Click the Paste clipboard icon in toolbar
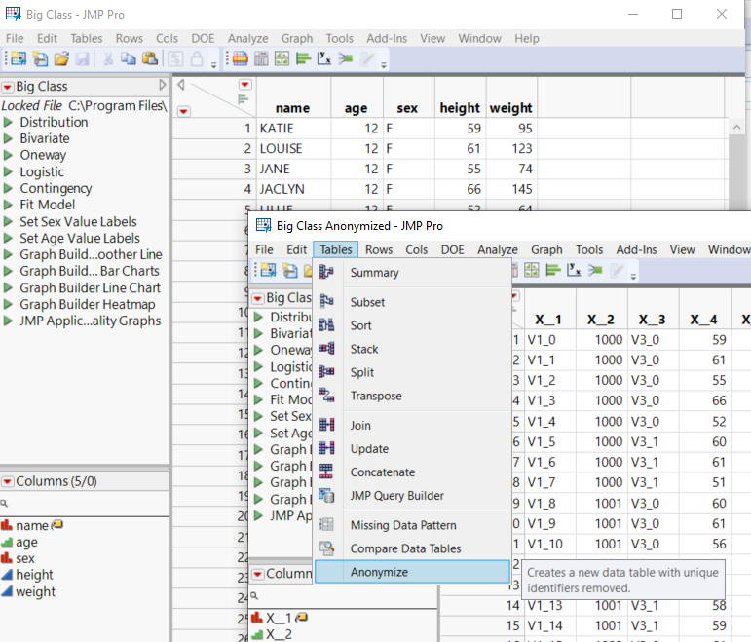The image size is (751, 642). [x=151, y=59]
